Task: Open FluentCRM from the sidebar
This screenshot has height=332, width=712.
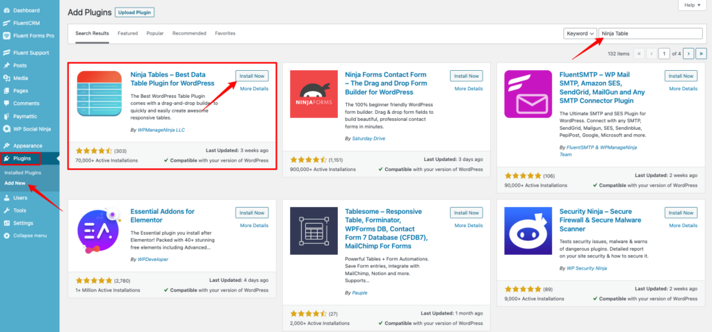Action: tap(26, 23)
